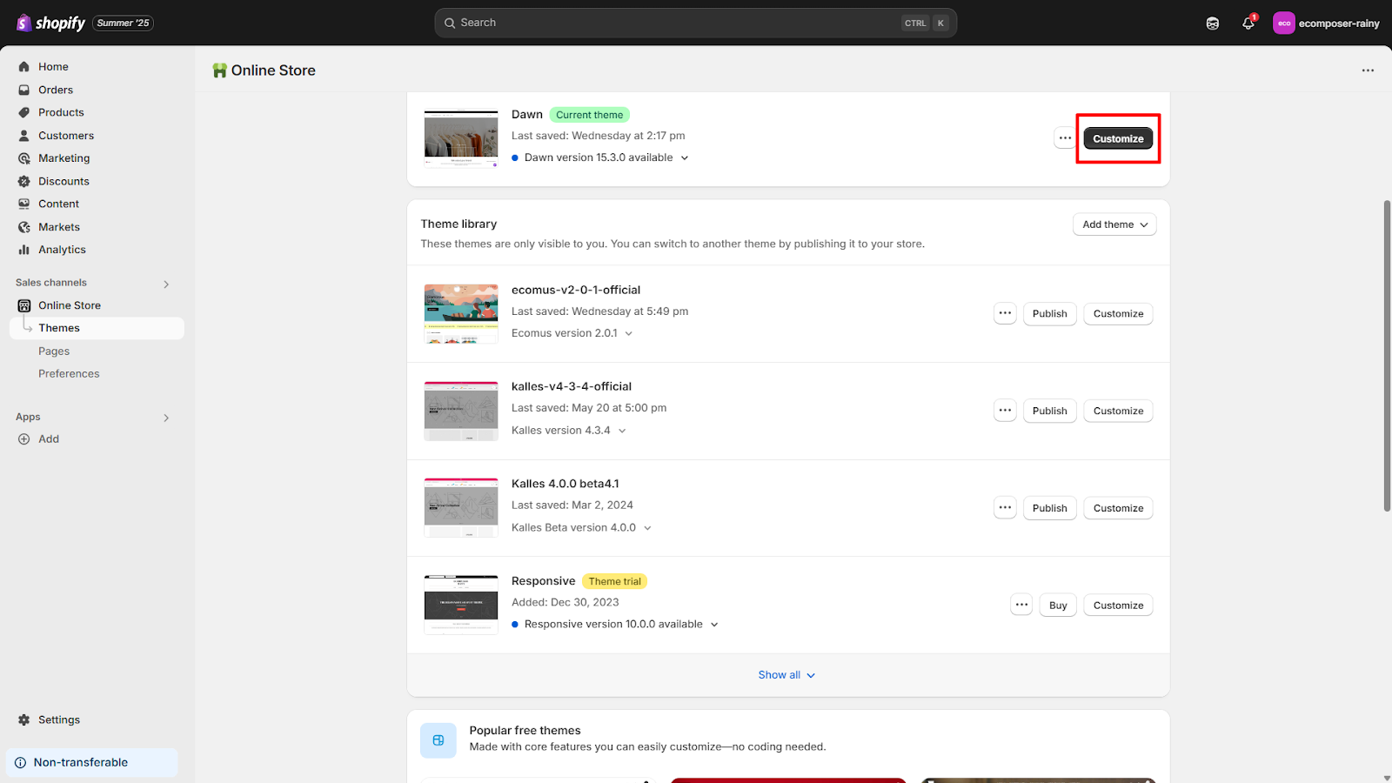This screenshot has height=783, width=1392.
Task: Open Themes in the sidebar
Action: (x=97, y=328)
